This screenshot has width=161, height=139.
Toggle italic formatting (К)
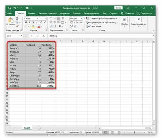point(30,22)
